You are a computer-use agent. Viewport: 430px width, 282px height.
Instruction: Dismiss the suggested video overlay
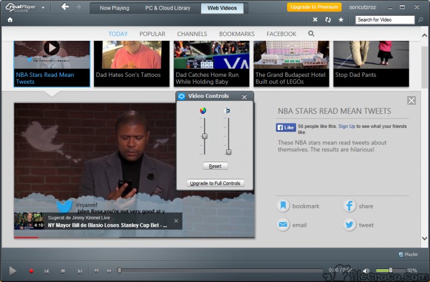tap(176, 221)
